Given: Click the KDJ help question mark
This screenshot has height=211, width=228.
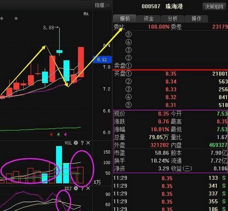Looking at the screenshot, I should pos(83,188).
